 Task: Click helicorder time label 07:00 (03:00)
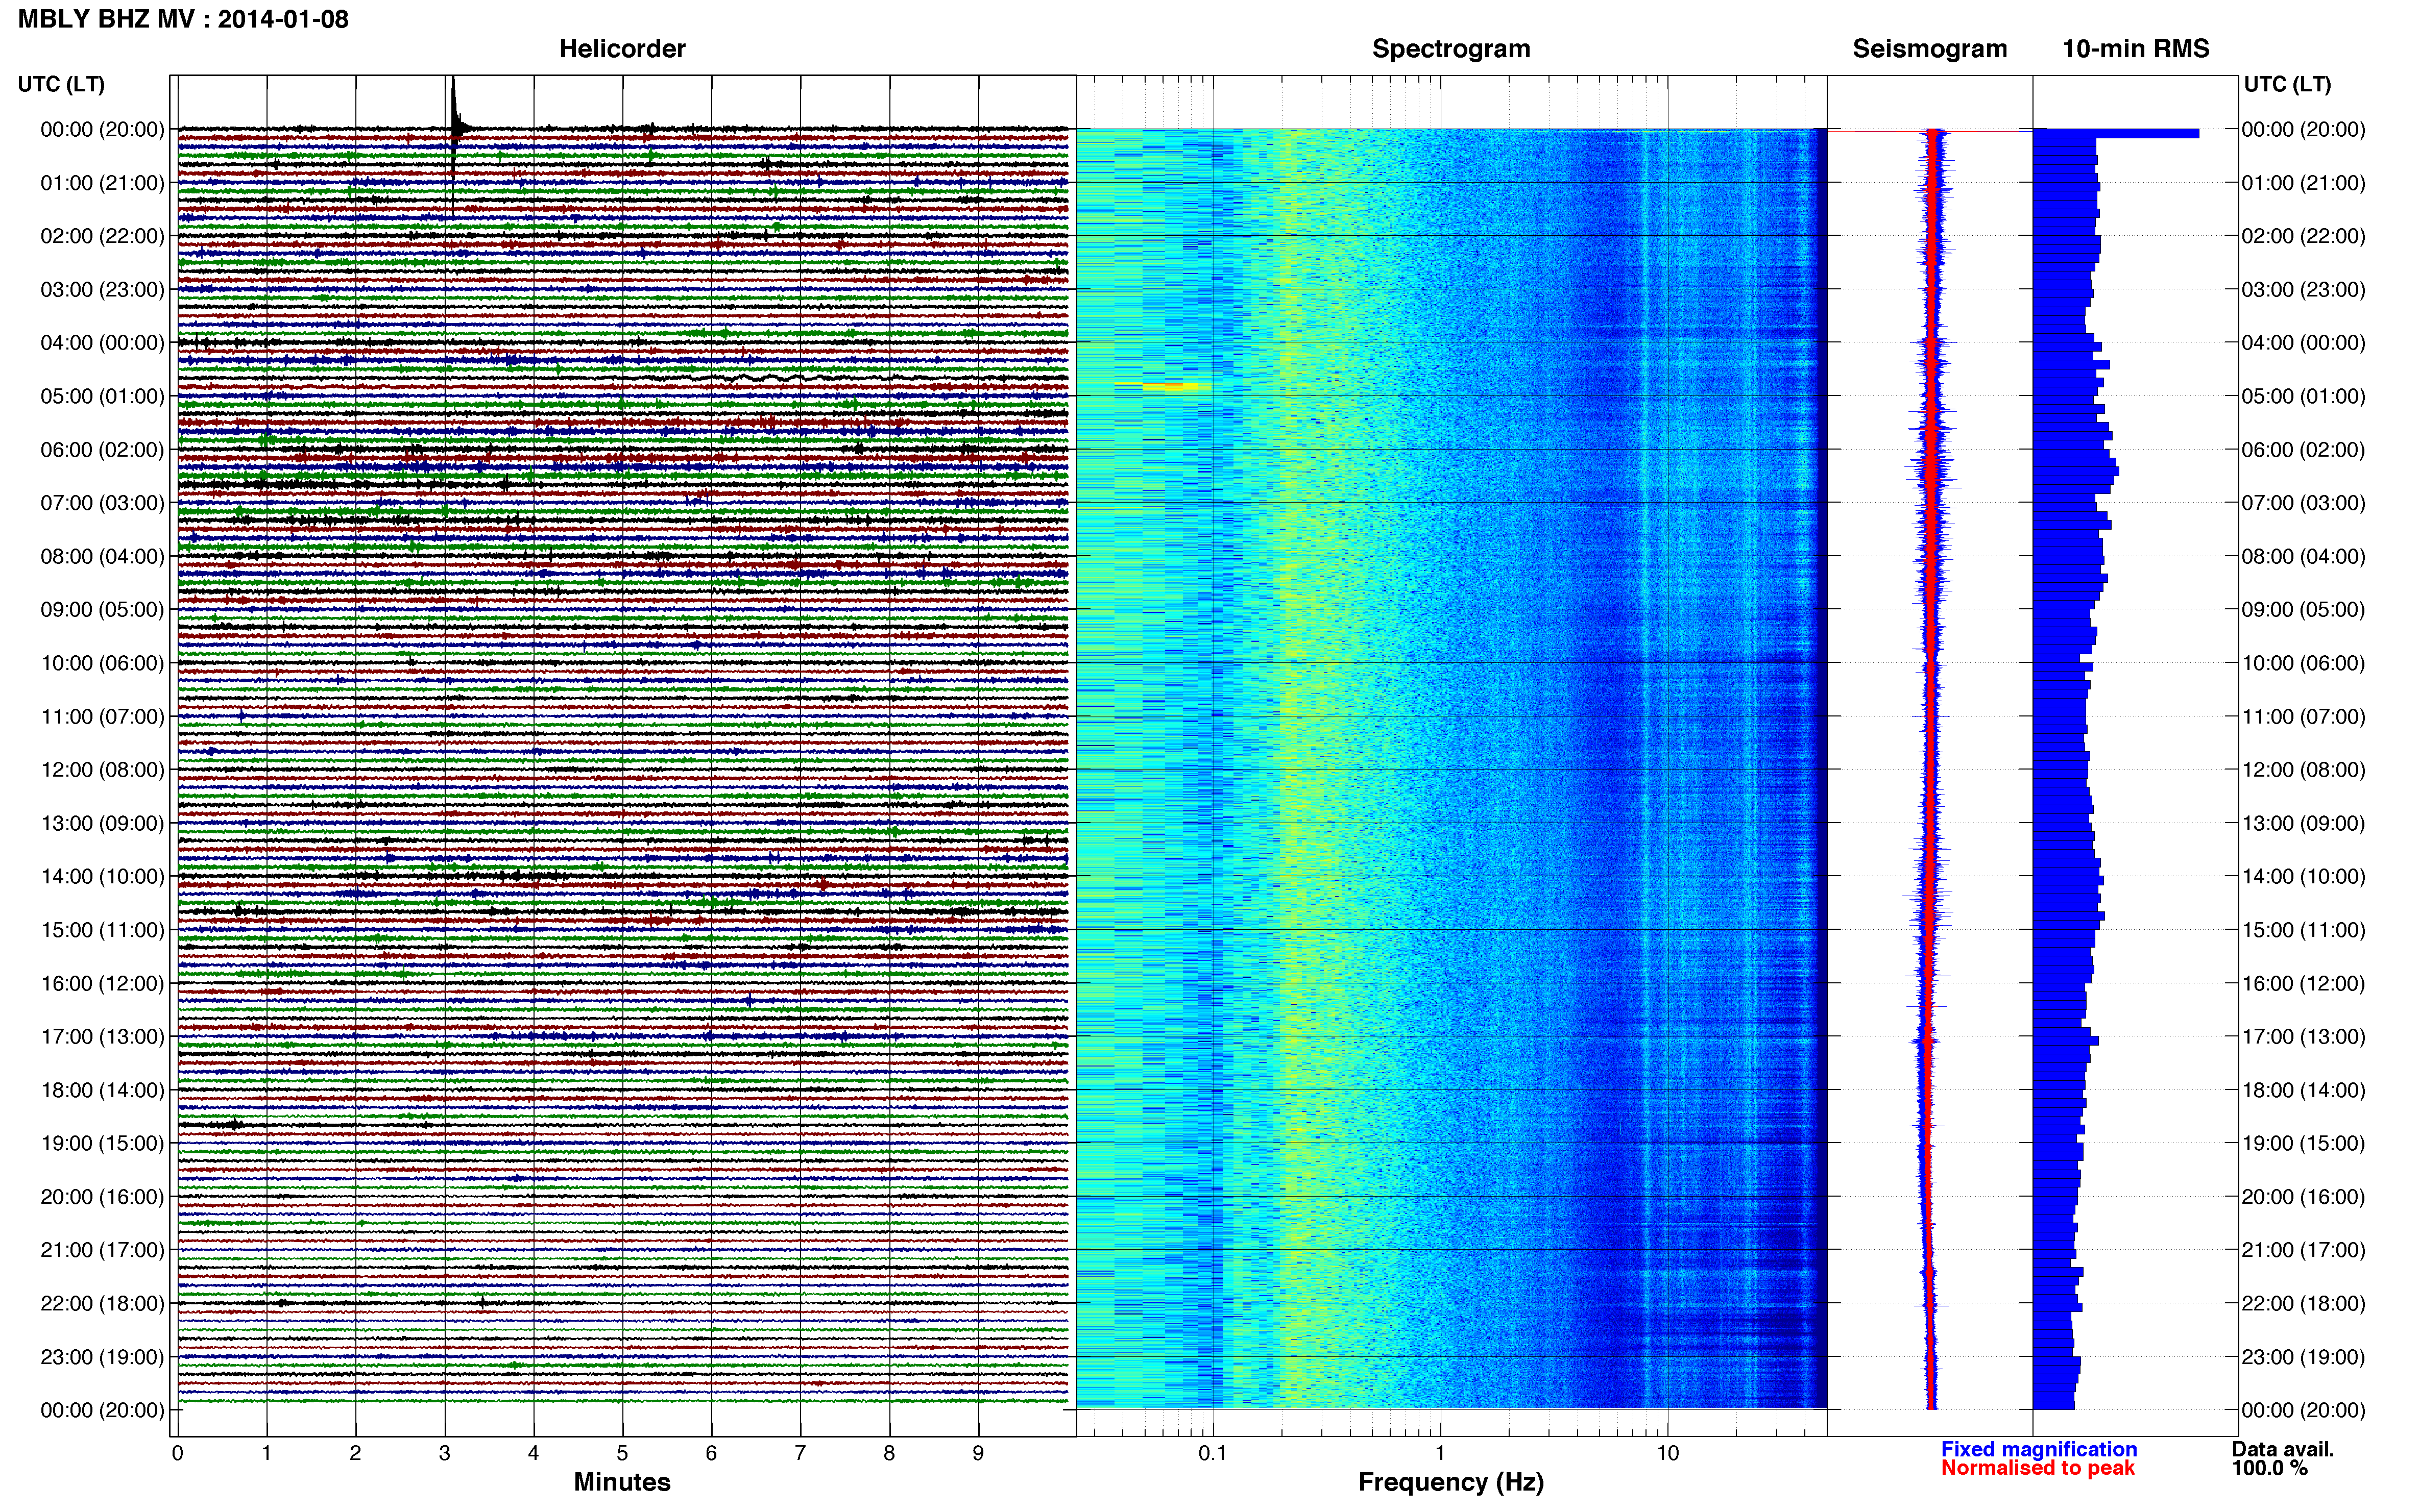[x=102, y=503]
